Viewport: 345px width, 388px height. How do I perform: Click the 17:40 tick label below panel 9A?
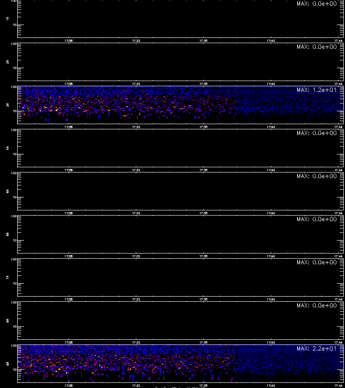click(x=271, y=385)
